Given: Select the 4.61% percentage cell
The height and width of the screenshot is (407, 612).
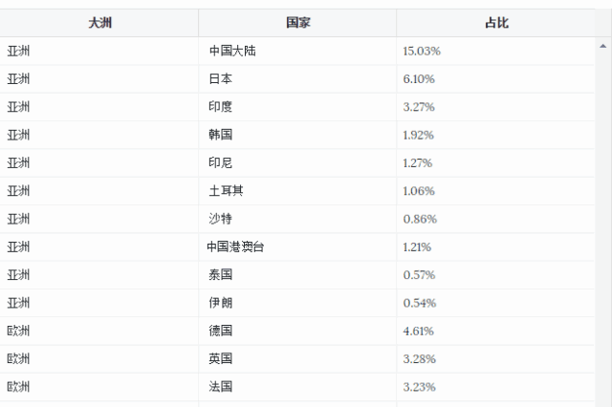Looking at the screenshot, I should pos(419,331).
